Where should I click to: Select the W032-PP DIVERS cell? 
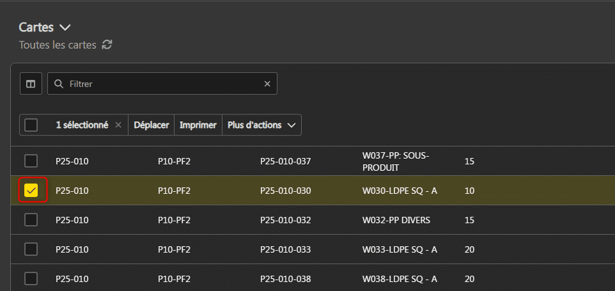click(396, 220)
